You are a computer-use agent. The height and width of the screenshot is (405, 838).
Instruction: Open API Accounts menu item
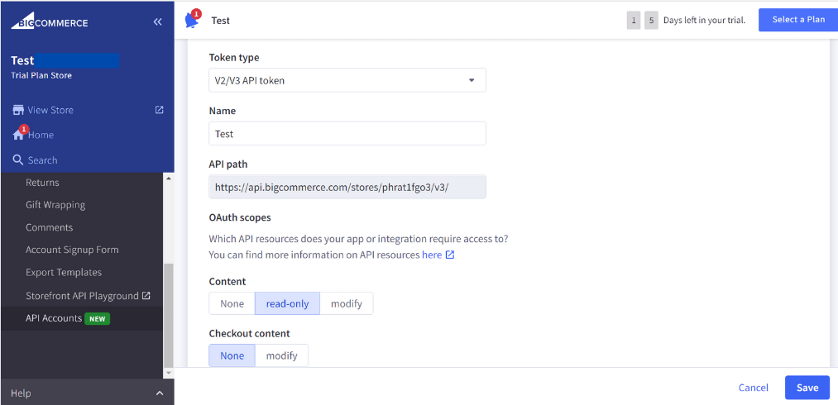[54, 318]
